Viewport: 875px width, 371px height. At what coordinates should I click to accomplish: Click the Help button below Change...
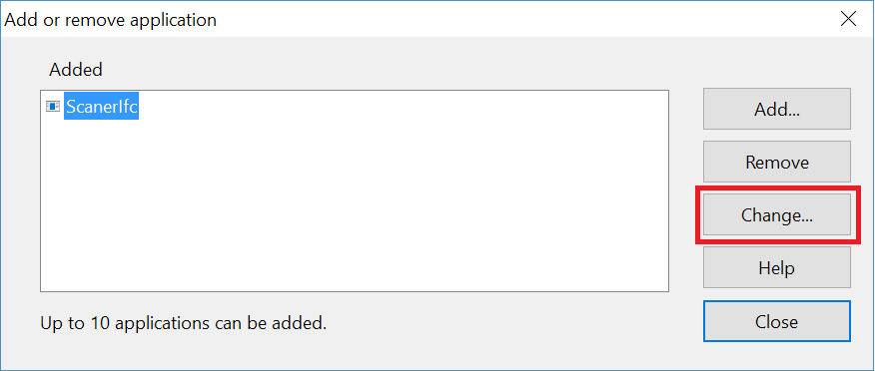coord(777,268)
